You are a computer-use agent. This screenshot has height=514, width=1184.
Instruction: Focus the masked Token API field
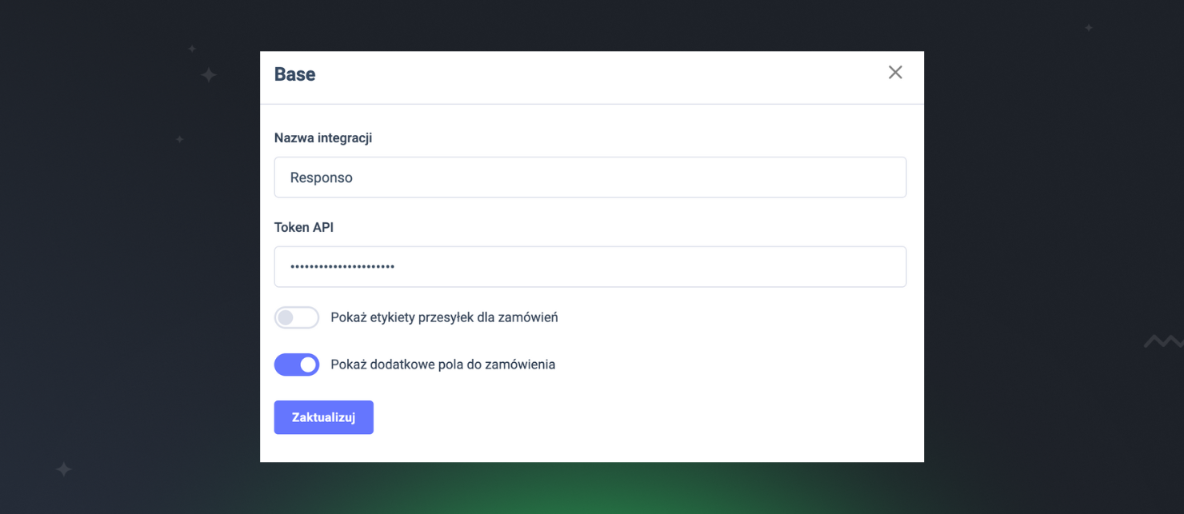(590, 266)
